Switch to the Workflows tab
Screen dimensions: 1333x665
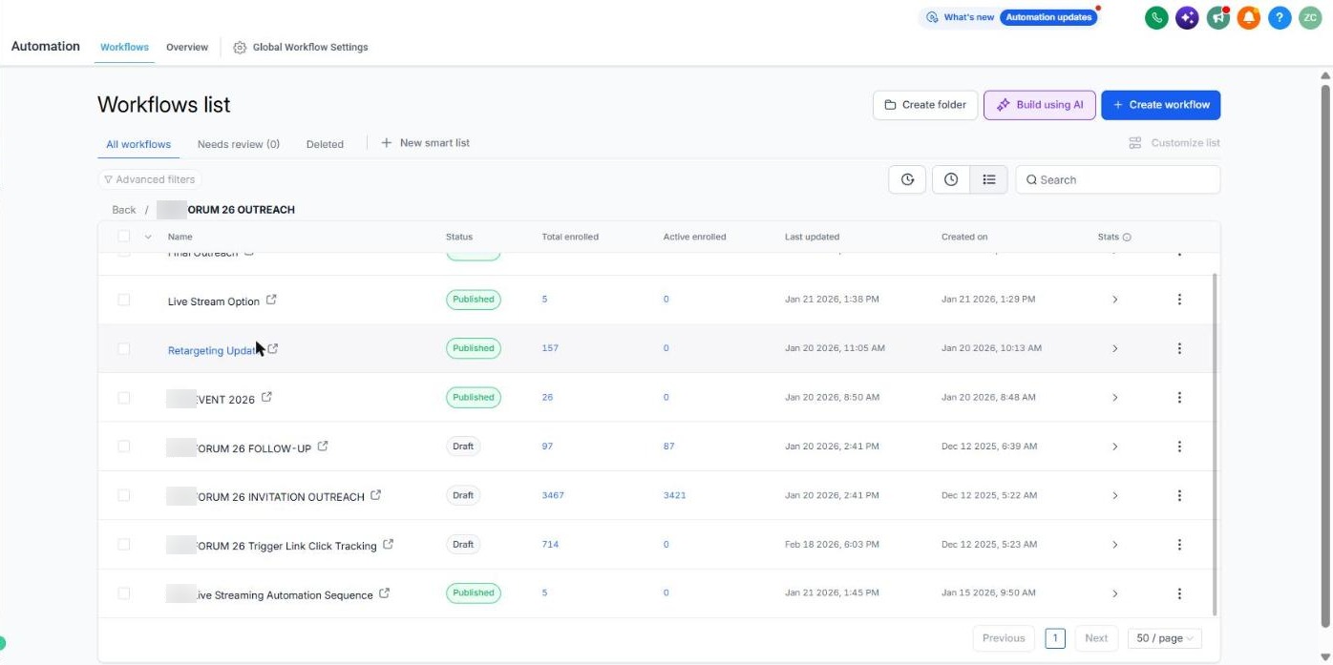[124, 47]
